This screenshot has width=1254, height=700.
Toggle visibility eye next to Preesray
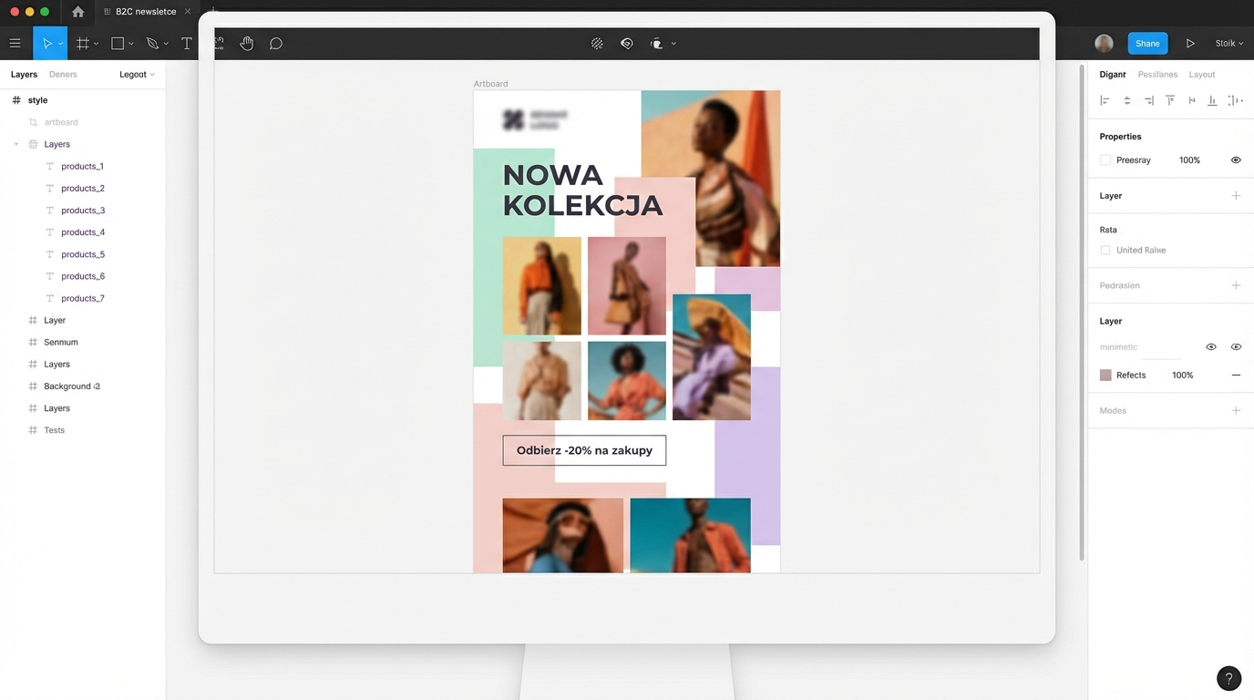(1236, 160)
